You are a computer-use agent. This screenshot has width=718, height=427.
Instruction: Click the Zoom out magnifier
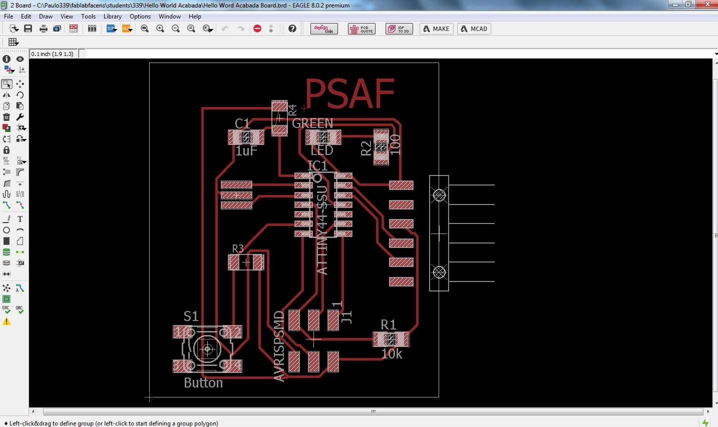click(x=176, y=29)
